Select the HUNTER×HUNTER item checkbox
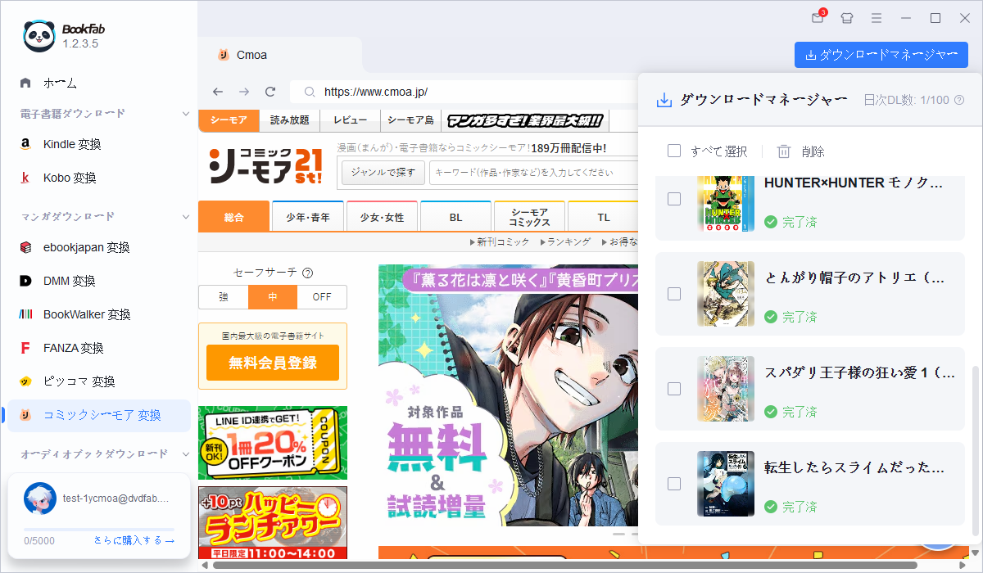983x573 pixels. coord(674,199)
